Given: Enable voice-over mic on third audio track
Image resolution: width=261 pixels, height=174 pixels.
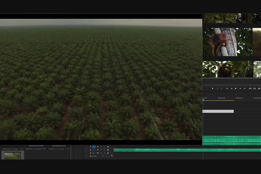Looking at the screenshot, I should pos(108,153).
